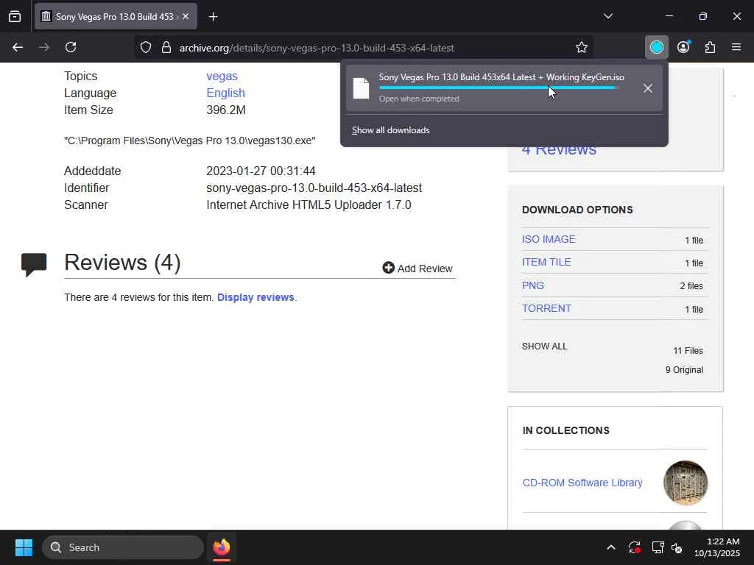Expand the PNG download option
The image size is (754, 565).
533,285
